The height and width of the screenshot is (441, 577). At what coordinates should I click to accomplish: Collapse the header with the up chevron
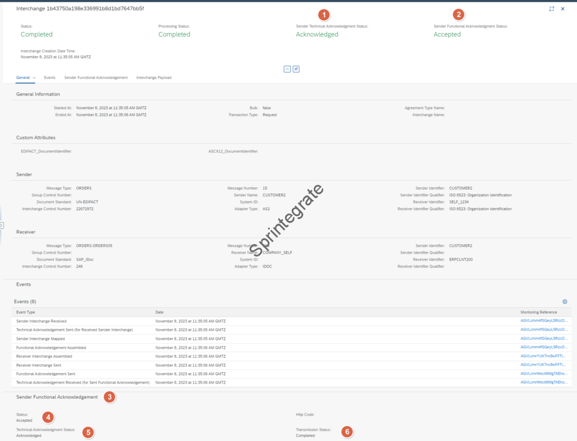click(287, 69)
